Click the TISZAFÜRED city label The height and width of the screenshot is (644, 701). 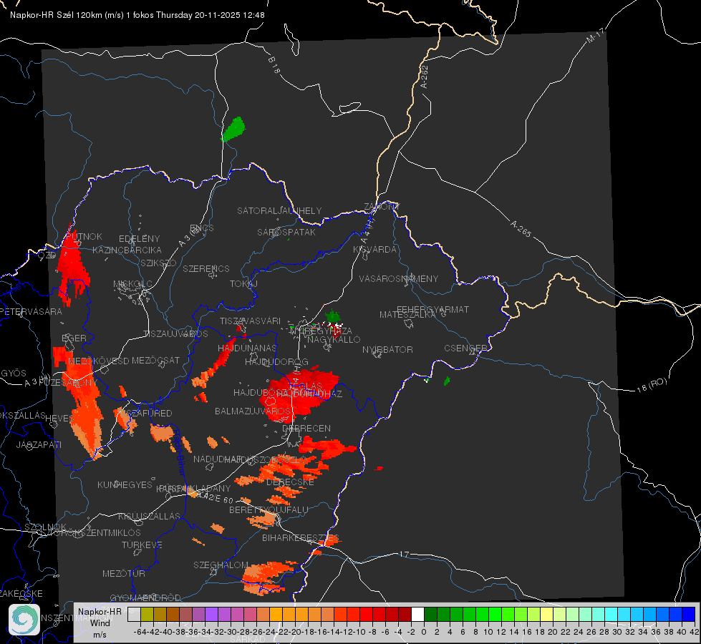[146, 413]
